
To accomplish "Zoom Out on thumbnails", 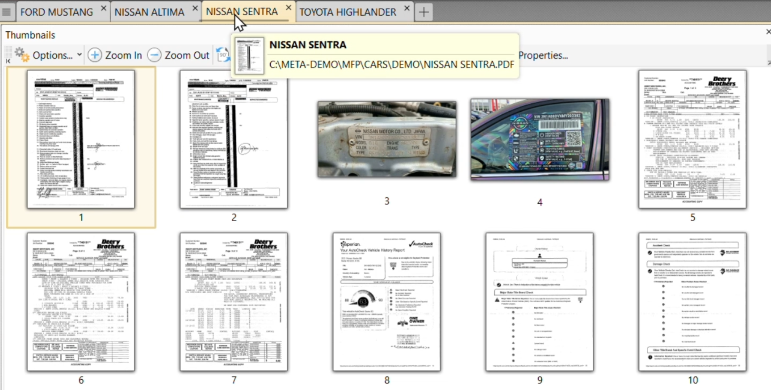I will point(178,55).
